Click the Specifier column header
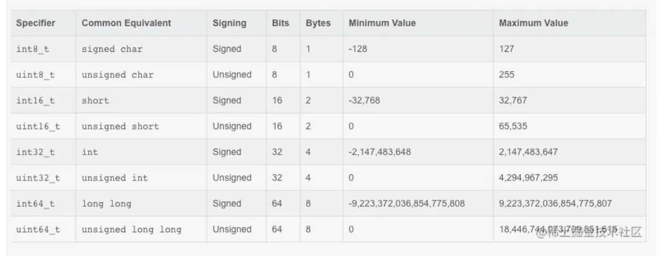This screenshot has width=660, height=256. (x=36, y=23)
